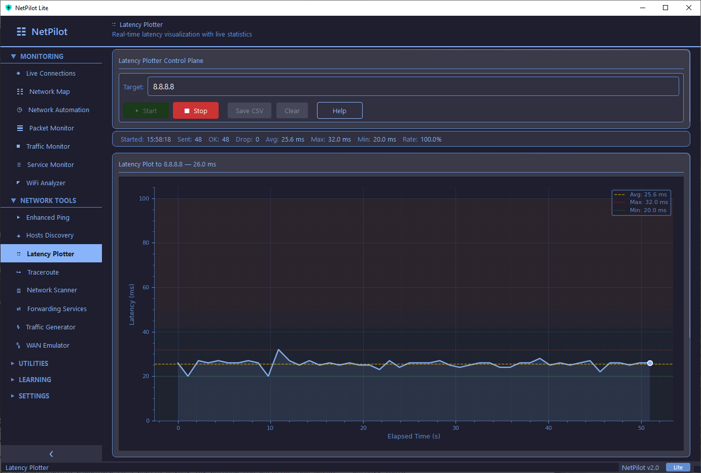Click the Help button
Screen dimensions: 701x473
[339, 110]
